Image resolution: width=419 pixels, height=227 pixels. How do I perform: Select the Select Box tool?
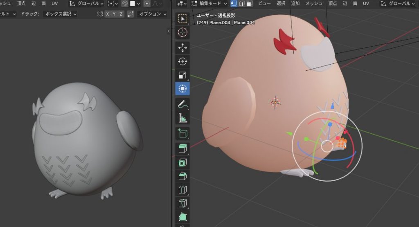[x=182, y=19]
